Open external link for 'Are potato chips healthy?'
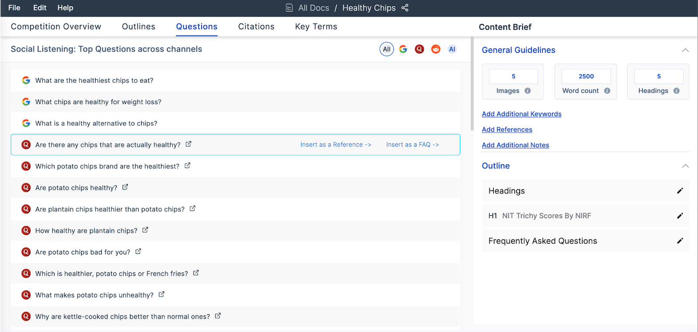The image size is (698, 332). tap(125, 187)
